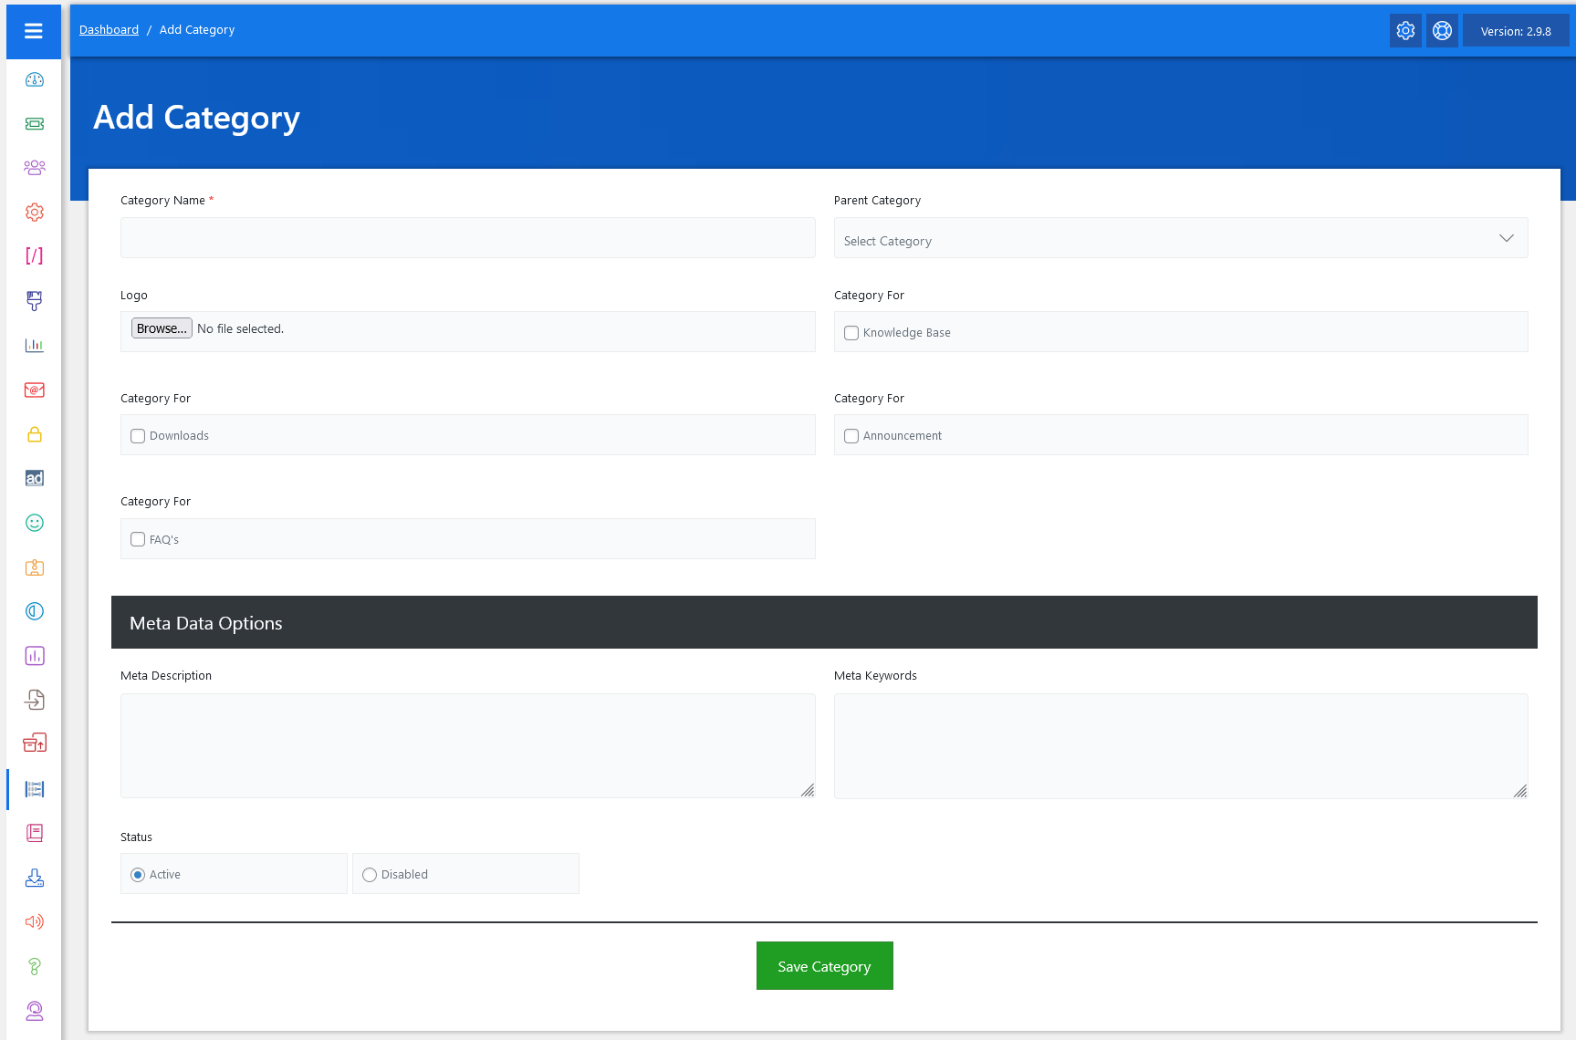Click the purple users group sidebar icon
The image size is (1576, 1040).
click(x=35, y=168)
